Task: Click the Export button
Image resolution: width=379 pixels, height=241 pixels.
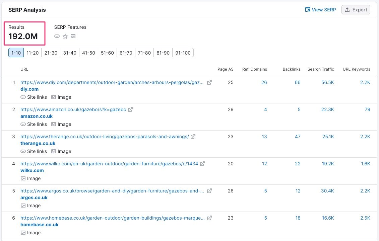Action: [356, 10]
